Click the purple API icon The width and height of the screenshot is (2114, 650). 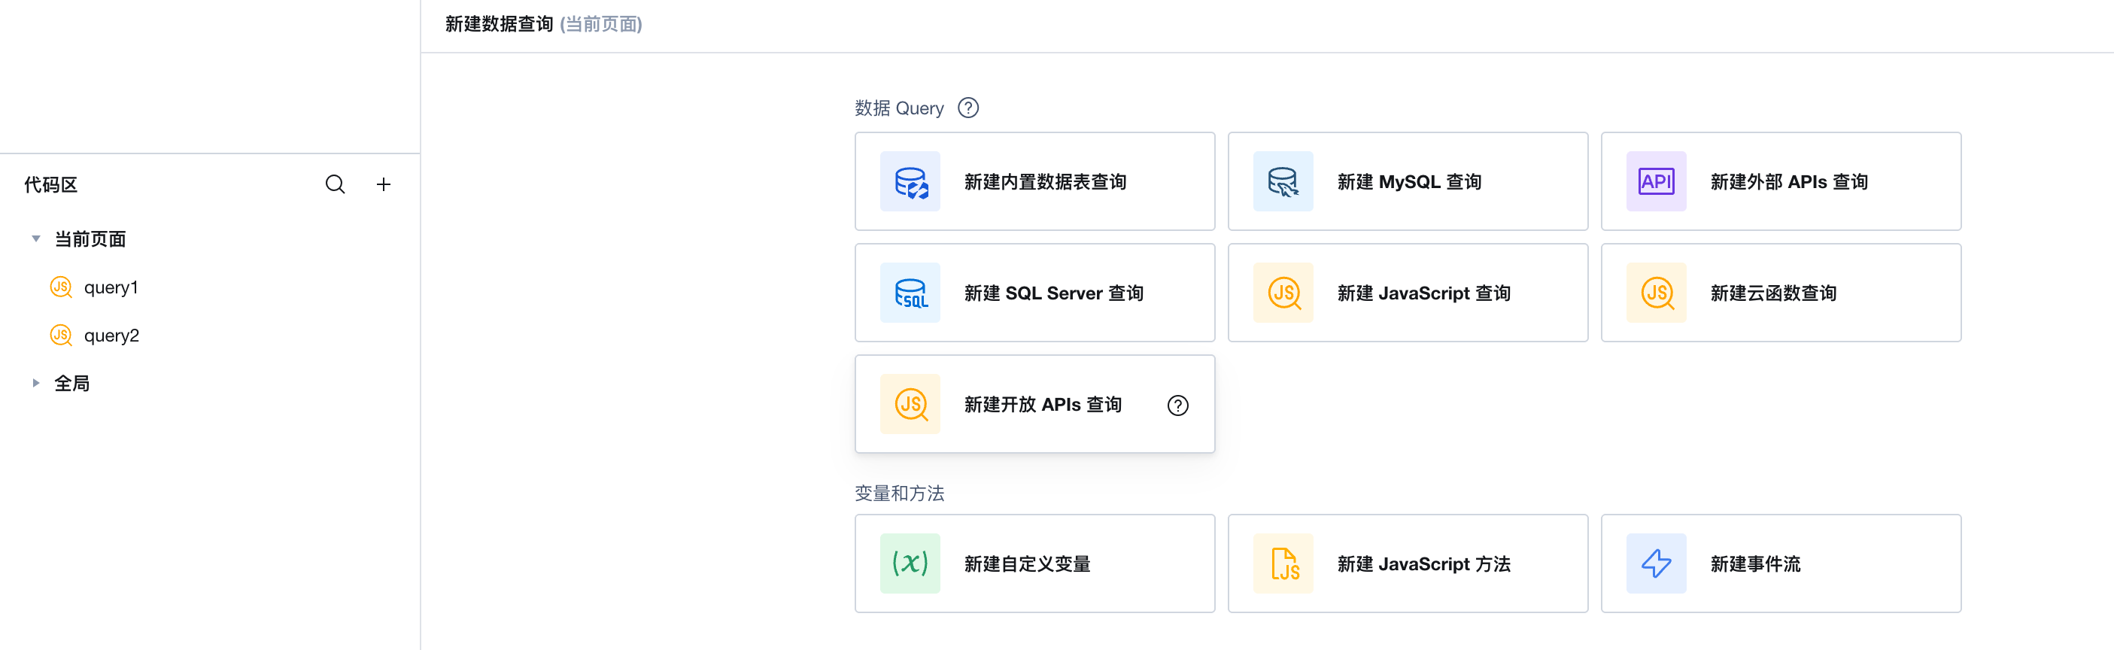pos(1656,182)
